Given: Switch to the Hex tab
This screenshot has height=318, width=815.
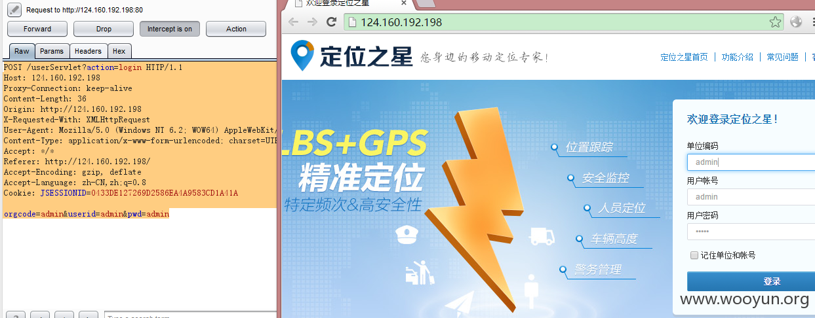Looking at the screenshot, I should (x=119, y=51).
